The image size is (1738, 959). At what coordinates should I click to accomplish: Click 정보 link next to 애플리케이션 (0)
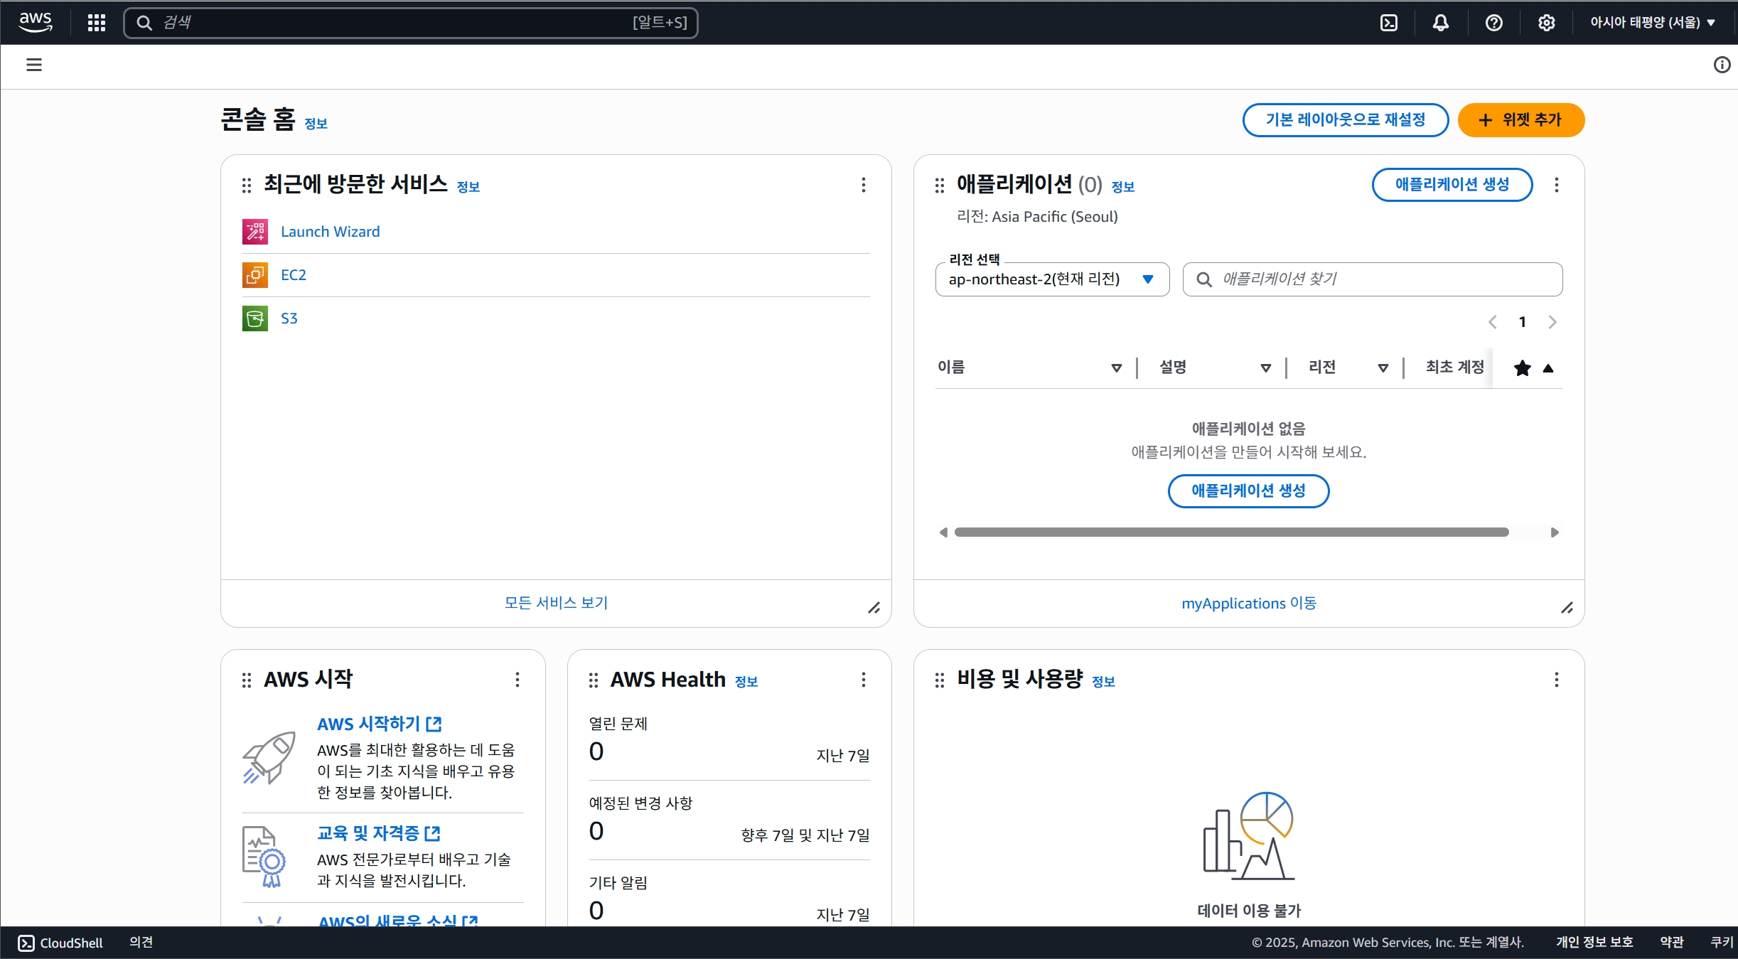pos(1122,187)
